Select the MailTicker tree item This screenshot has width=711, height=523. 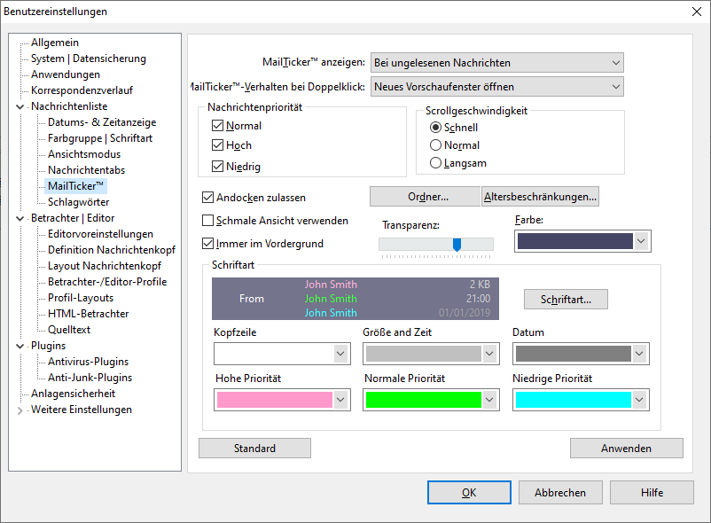(x=75, y=186)
